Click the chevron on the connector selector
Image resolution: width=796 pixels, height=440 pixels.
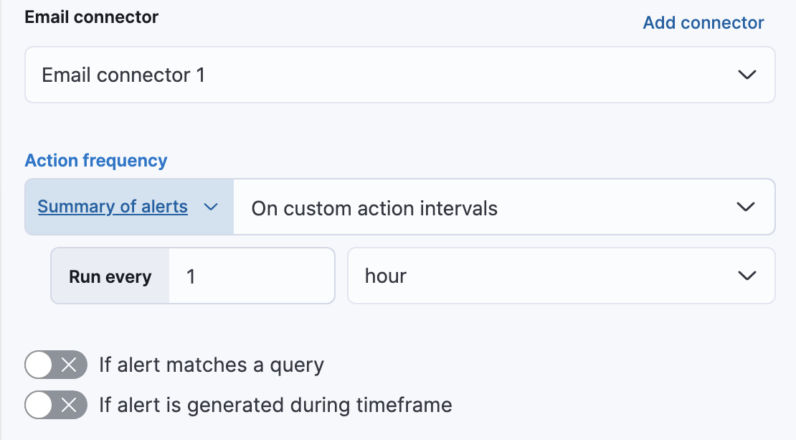[x=747, y=75]
